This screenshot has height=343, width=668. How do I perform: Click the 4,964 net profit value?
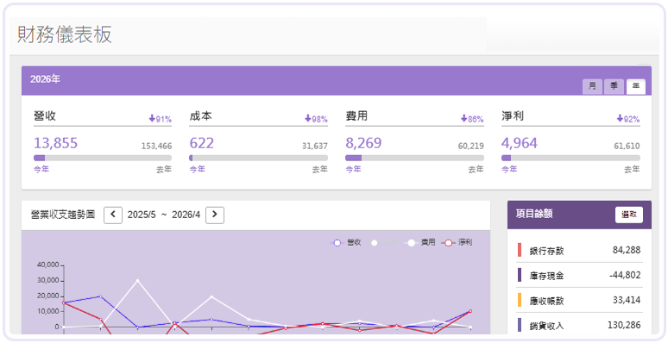click(x=520, y=143)
